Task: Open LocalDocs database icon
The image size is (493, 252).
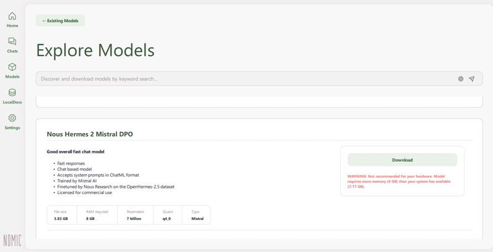Action: click(12, 92)
